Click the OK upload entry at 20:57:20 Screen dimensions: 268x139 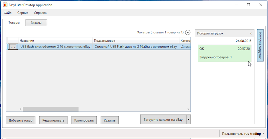pyautogui.click(x=225, y=53)
